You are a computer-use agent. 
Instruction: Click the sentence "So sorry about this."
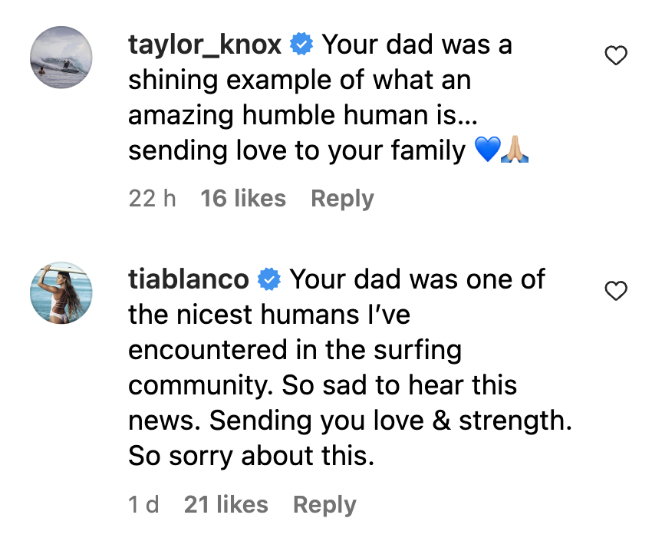coord(251,457)
